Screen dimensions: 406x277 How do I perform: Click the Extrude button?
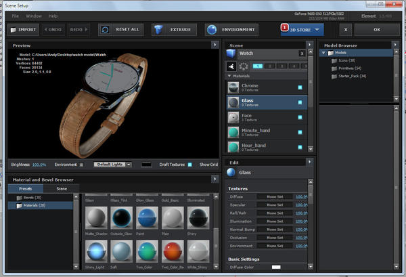click(175, 30)
